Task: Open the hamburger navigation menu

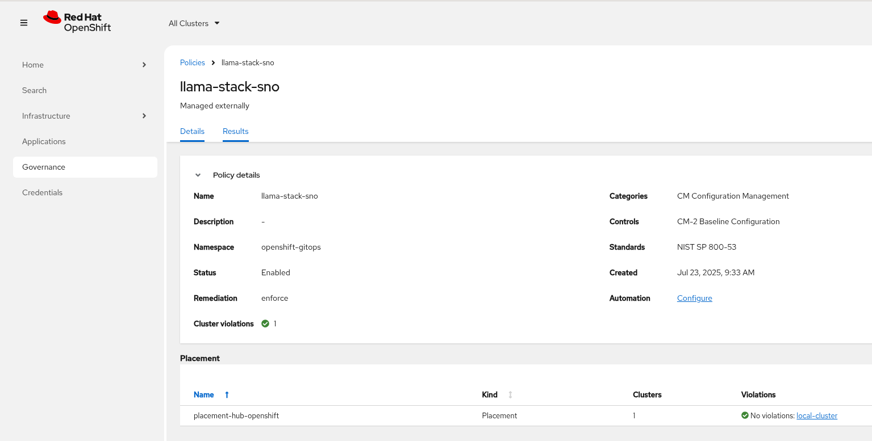Action: click(24, 23)
